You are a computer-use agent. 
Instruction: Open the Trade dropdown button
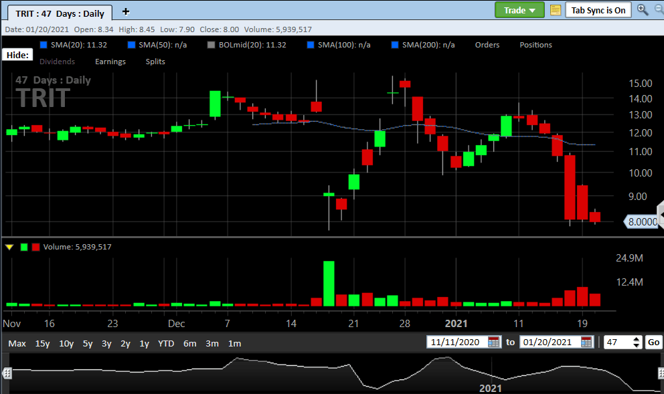519,10
